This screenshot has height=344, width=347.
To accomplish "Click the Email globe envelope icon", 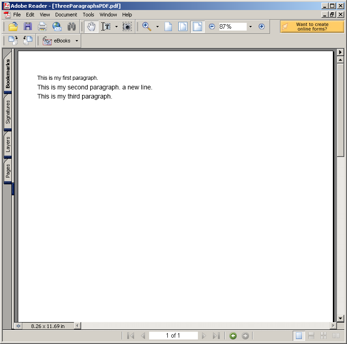I will pos(57,26).
